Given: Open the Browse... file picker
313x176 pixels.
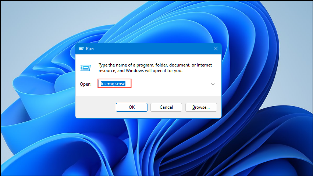Looking at the screenshot, I should 201,107.
